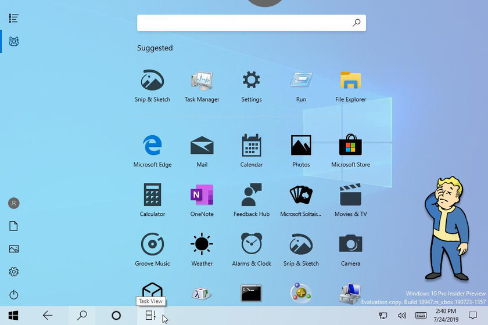Open the cube-shaped app icon in bottom row
The width and height of the screenshot is (488, 325).
click(152, 290)
